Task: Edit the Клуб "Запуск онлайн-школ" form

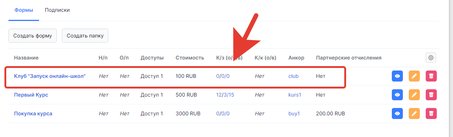Action: tap(414, 76)
